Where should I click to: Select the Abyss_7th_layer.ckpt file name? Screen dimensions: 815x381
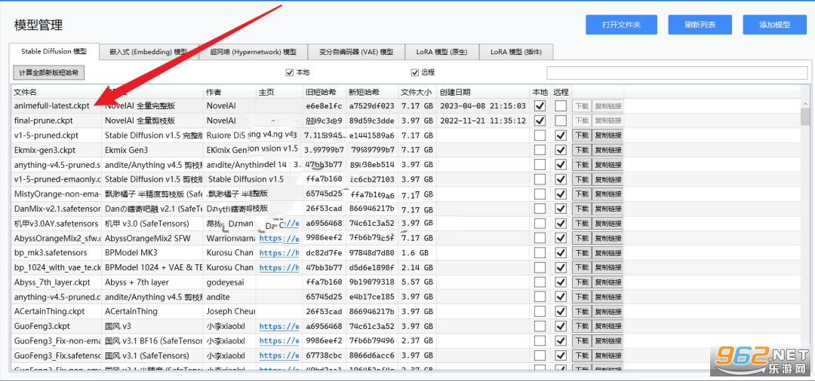52,282
